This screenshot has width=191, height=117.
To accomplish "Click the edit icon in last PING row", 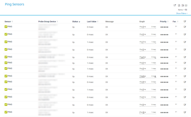I will 185,112.
